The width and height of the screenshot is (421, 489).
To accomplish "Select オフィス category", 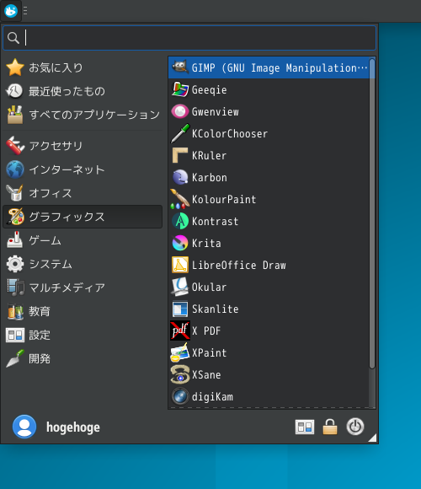I will tap(83, 193).
